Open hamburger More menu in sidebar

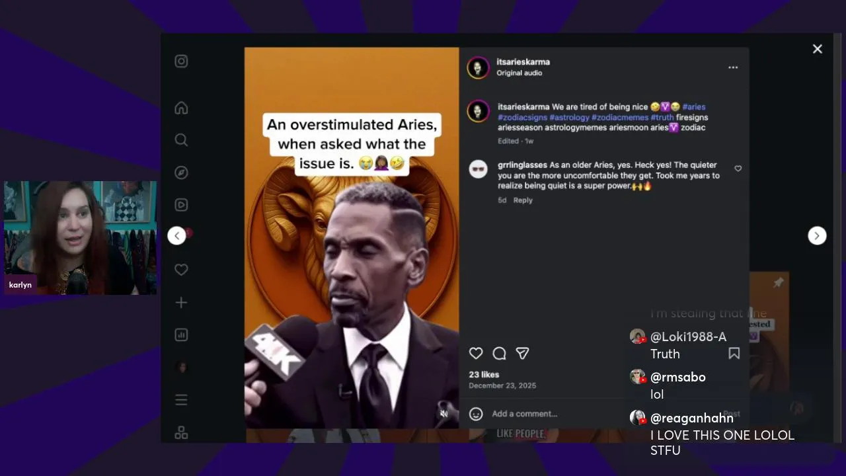tap(181, 400)
